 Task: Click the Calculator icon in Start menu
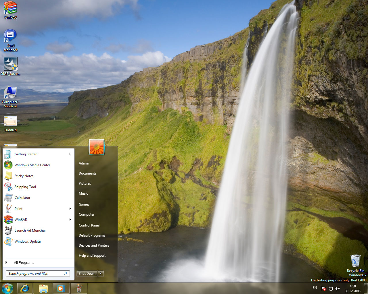(x=8, y=198)
